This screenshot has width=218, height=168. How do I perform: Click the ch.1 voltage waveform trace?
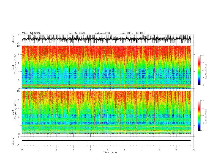click(106, 39)
